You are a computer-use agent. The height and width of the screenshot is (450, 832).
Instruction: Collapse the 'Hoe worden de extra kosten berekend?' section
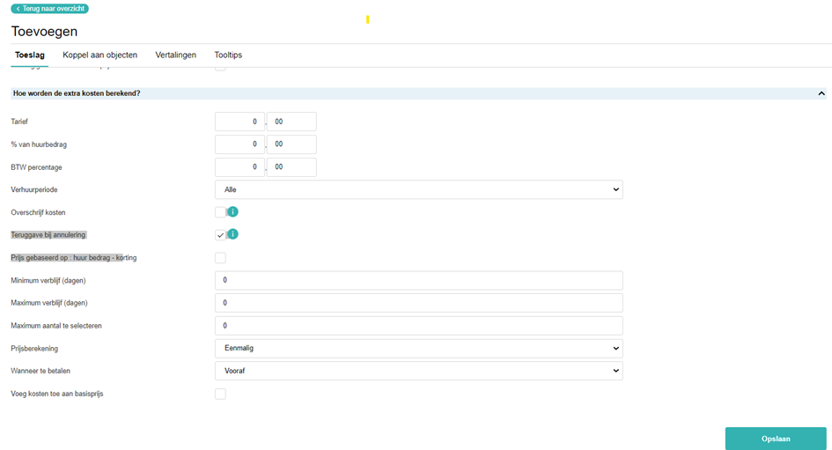pyautogui.click(x=821, y=93)
